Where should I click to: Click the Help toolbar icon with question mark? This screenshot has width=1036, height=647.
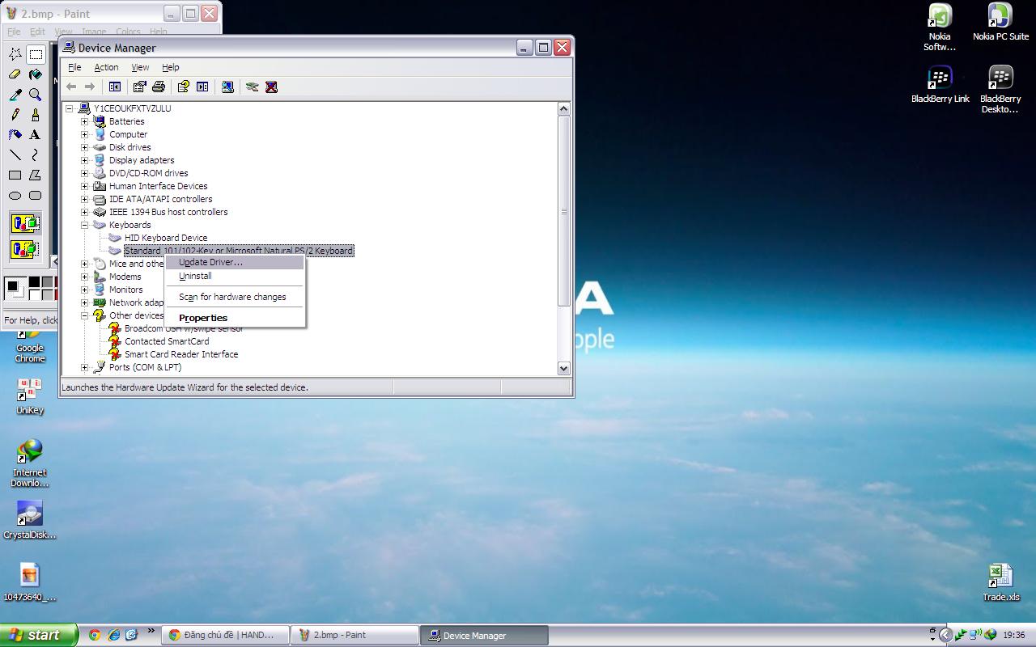[x=183, y=87]
